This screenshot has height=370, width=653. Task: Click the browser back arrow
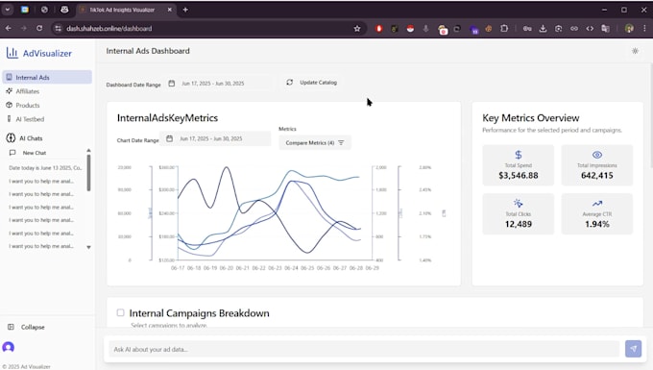9,28
